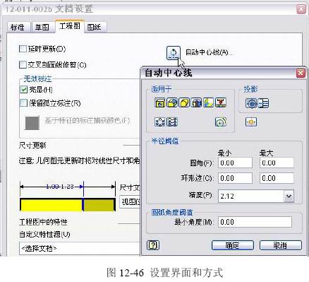Toggle the Rectangular pattern features icon

pyautogui.click(x=172, y=122)
